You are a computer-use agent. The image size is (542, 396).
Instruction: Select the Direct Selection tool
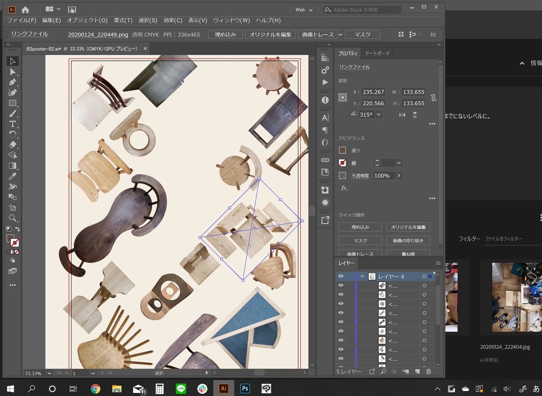13,71
